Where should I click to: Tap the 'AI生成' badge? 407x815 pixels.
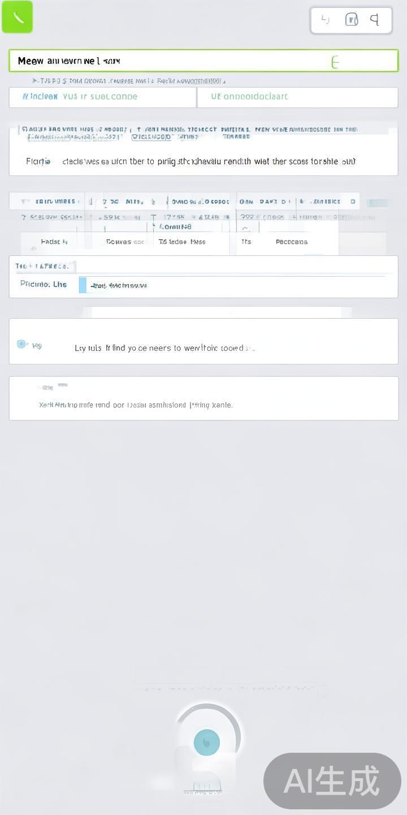coord(332,781)
